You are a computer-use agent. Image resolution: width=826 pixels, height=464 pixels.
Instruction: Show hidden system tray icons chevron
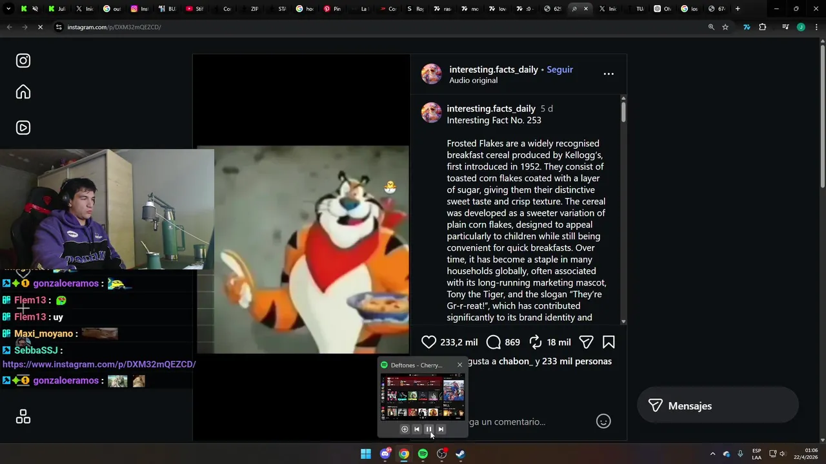(x=712, y=454)
